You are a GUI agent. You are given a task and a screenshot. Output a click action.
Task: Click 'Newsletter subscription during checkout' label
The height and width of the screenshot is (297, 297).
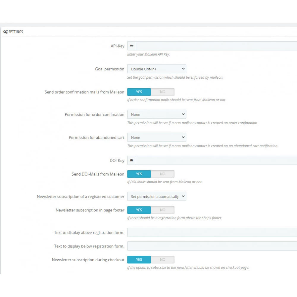point(88,260)
